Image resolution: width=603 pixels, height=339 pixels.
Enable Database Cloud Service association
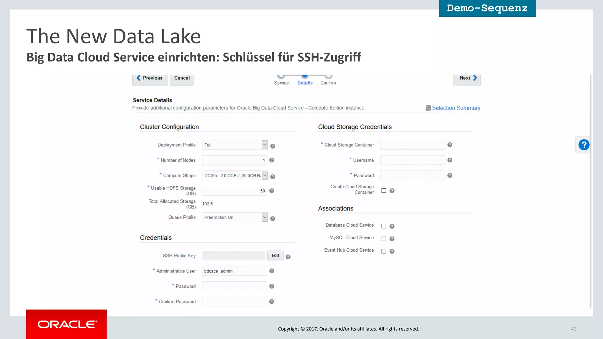click(384, 226)
